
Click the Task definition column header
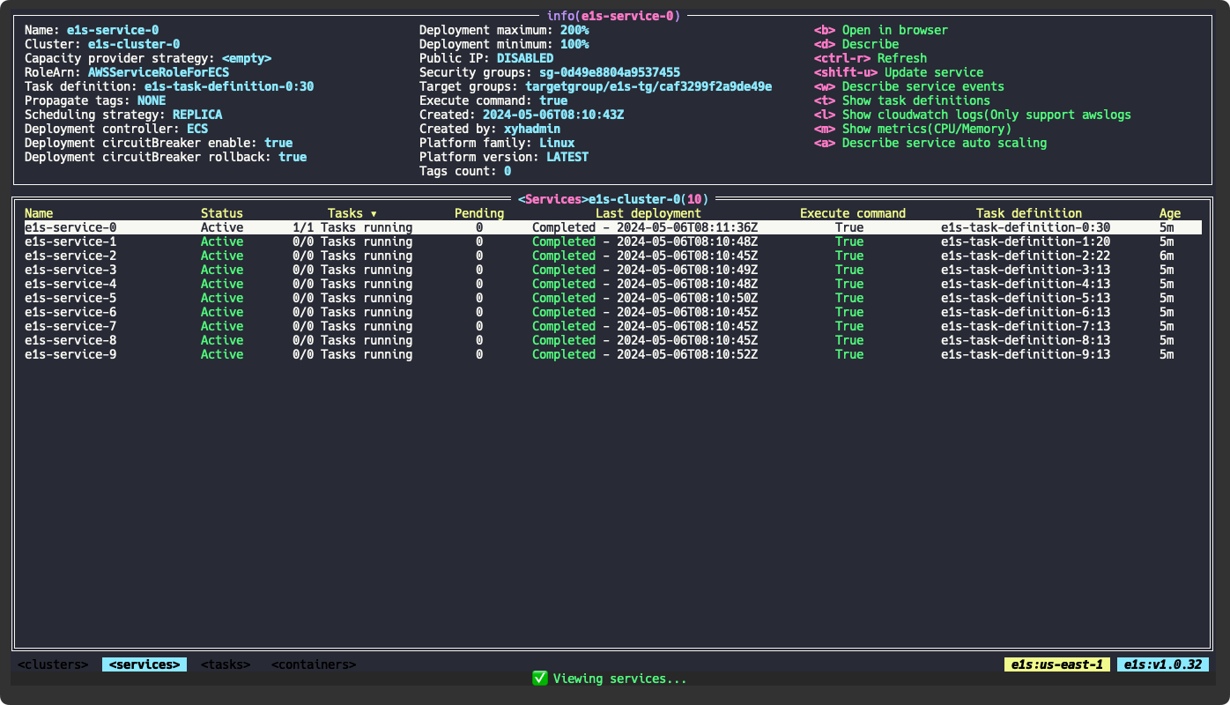pyautogui.click(x=1029, y=213)
